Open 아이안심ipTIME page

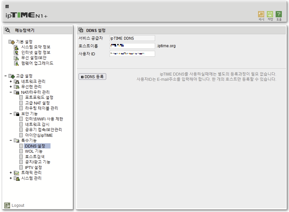tap(39, 135)
